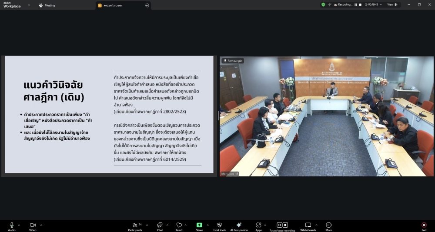Click the red End meeting button
The image size is (435, 232).
424,225
